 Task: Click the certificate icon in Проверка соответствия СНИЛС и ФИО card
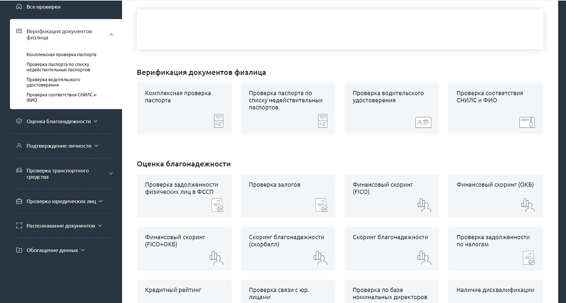click(x=527, y=122)
